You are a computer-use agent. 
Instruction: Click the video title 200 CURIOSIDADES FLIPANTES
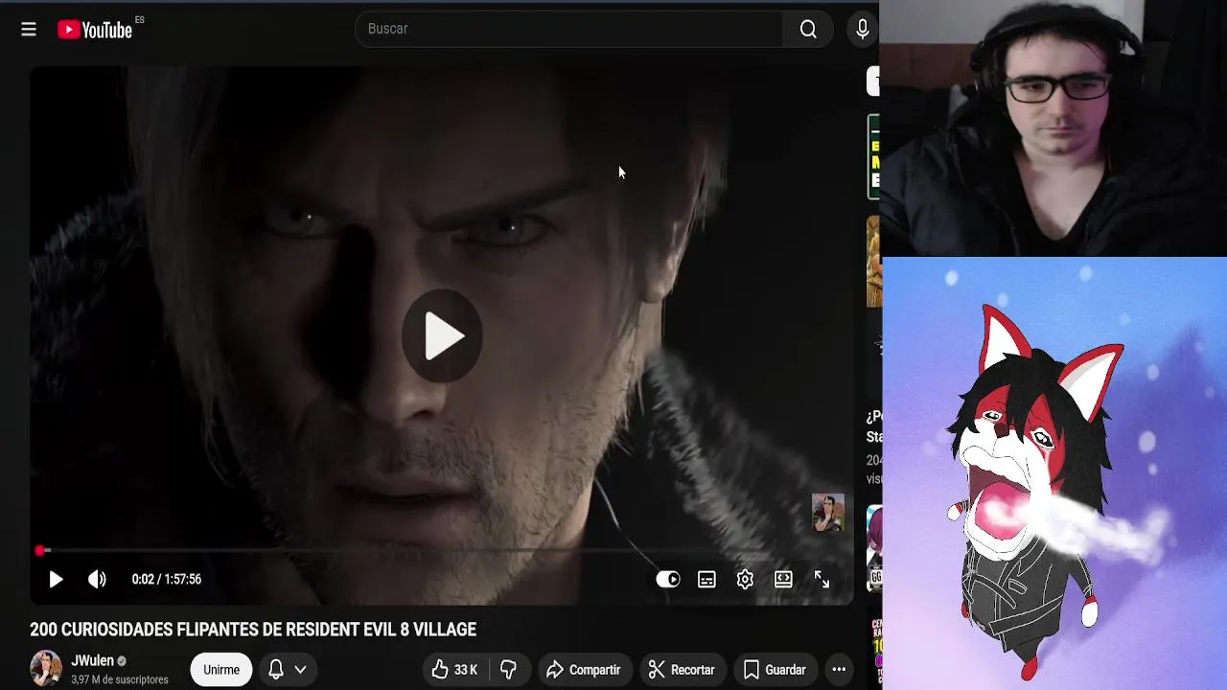tap(253, 630)
